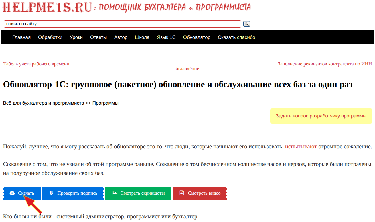This screenshot has height=222, width=375.
Task: Click the shield icon on Проверить подпись
Action: [x=52, y=193]
